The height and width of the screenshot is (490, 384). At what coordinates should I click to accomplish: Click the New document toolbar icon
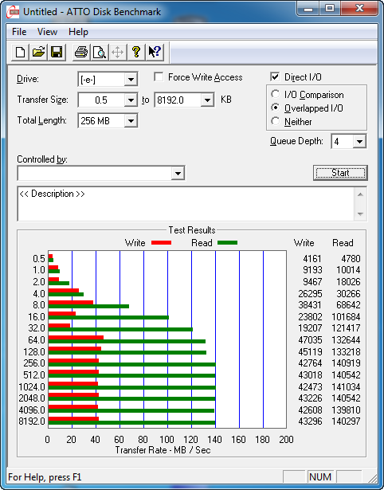(x=20, y=52)
